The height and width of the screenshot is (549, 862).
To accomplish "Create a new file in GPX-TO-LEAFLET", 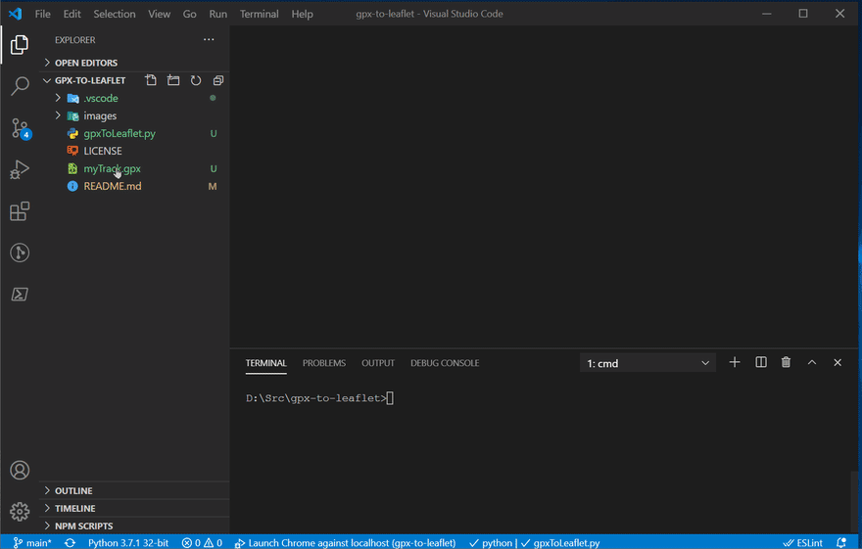I will tap(151, 80).
